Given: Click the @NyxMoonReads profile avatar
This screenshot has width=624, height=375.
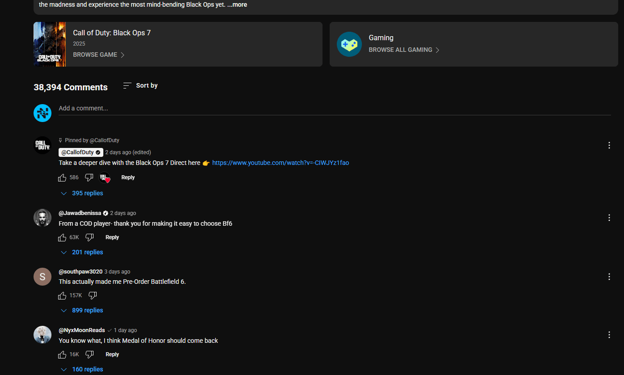Looking at the screenshot, I should (42, 335).
